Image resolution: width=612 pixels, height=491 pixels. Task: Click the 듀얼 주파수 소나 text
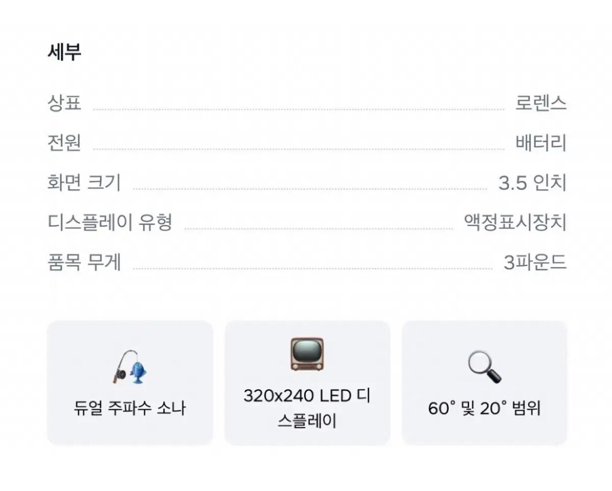click(x=130, y=408)
